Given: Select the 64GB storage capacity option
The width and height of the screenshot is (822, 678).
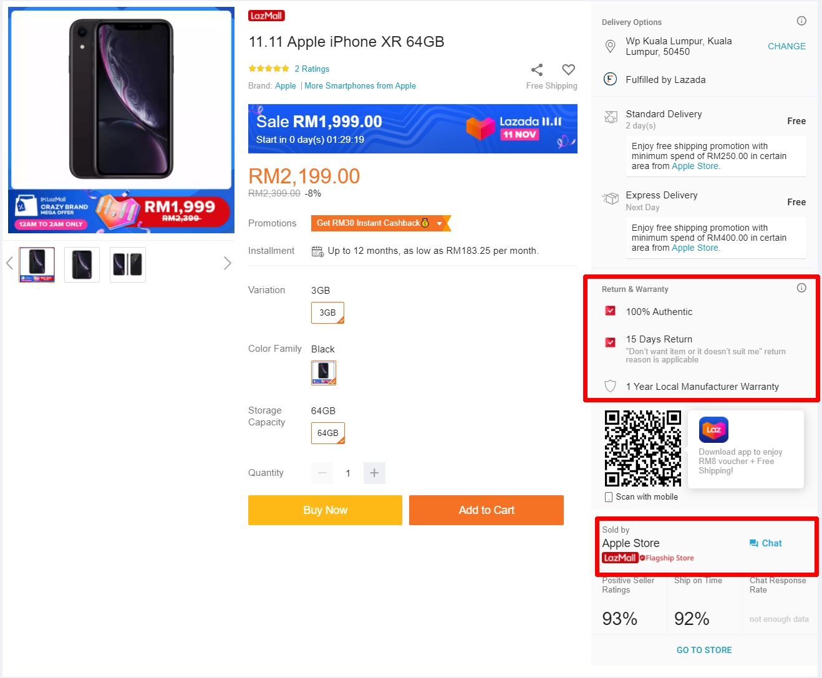Looking at the screenshot, I should point(327,433).
